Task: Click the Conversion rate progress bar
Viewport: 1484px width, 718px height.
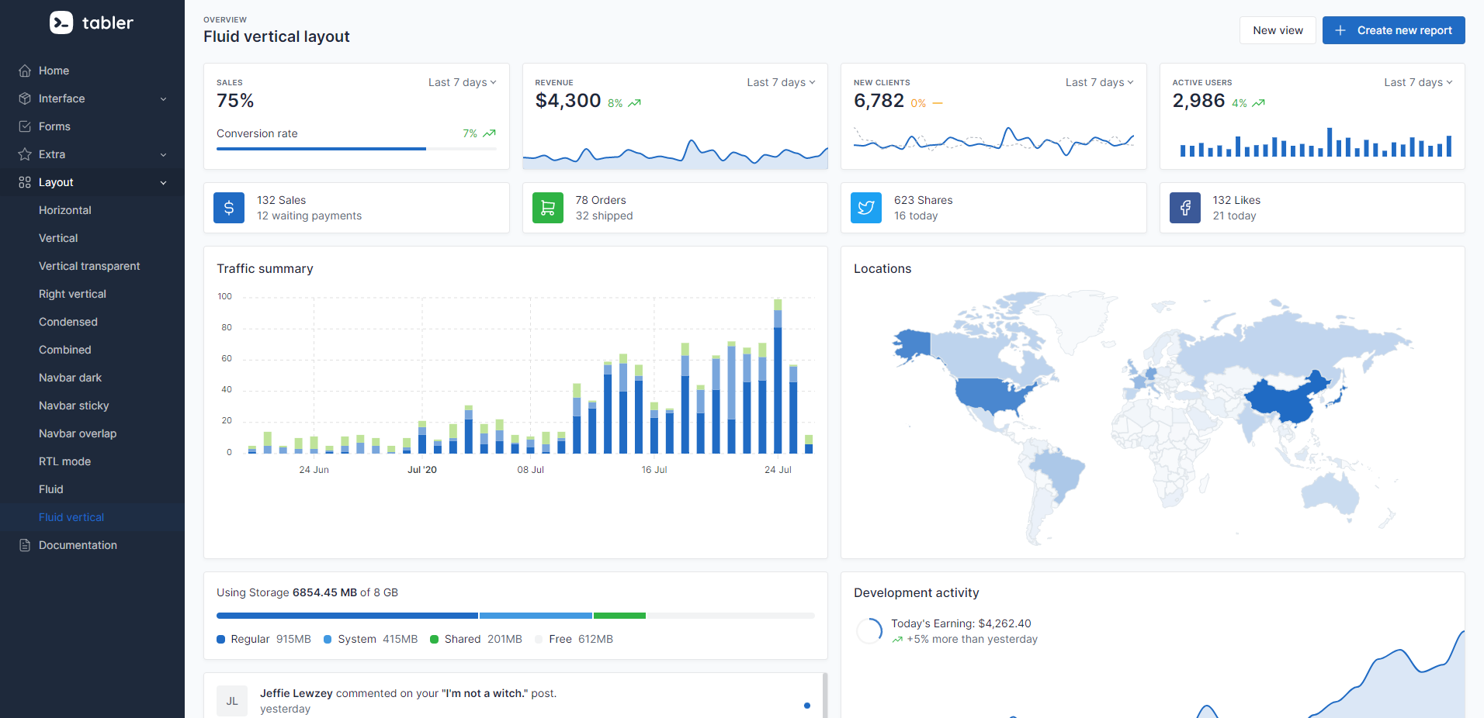Action: click(356, 149)
